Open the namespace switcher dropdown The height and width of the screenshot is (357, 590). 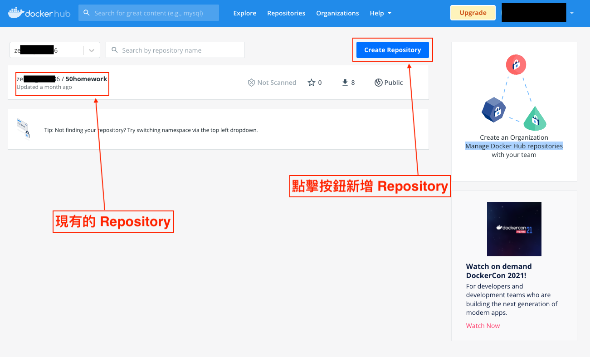90,50
